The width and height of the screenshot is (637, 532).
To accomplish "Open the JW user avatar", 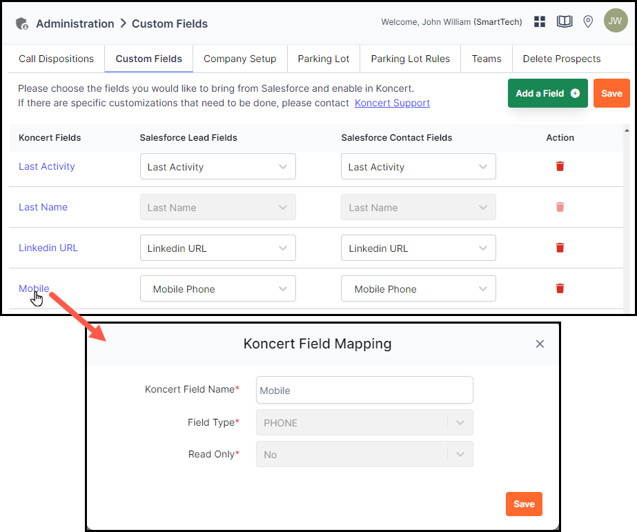I will [616, 20].
